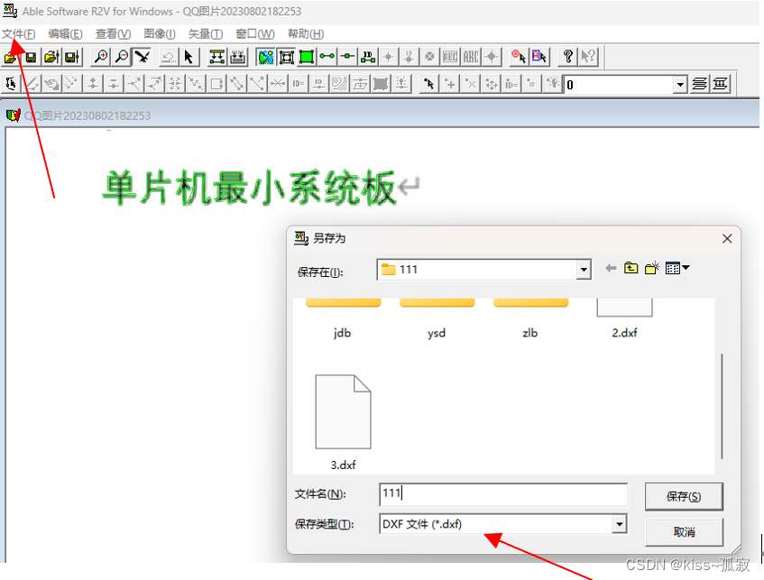
Task: Open the 图像(I) menu
Action: click(x=160, y=33)
